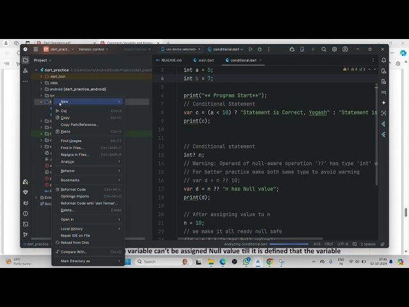Choose Delete... from the context menu

point(88,210)
